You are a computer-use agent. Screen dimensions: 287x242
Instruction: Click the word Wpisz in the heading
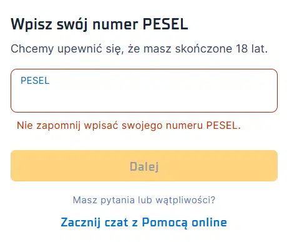pyautogui.click(x=31, y=24)
